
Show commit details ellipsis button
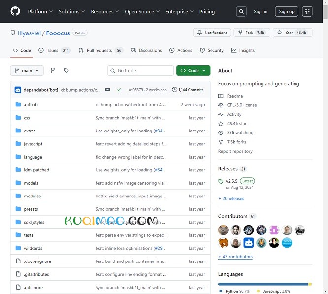click(107, 90)
